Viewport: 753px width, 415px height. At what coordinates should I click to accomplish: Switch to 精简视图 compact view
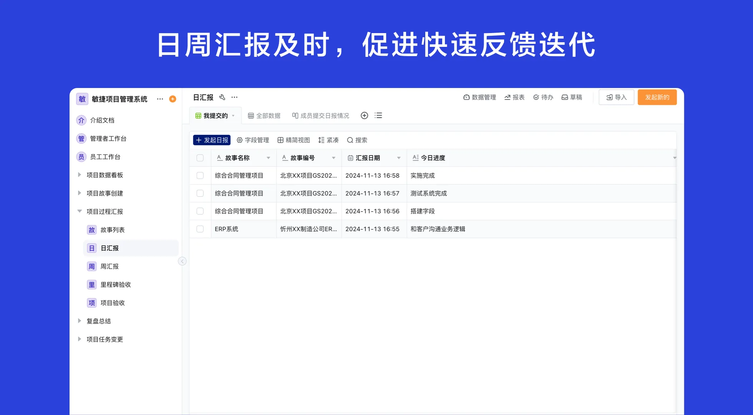294,140
